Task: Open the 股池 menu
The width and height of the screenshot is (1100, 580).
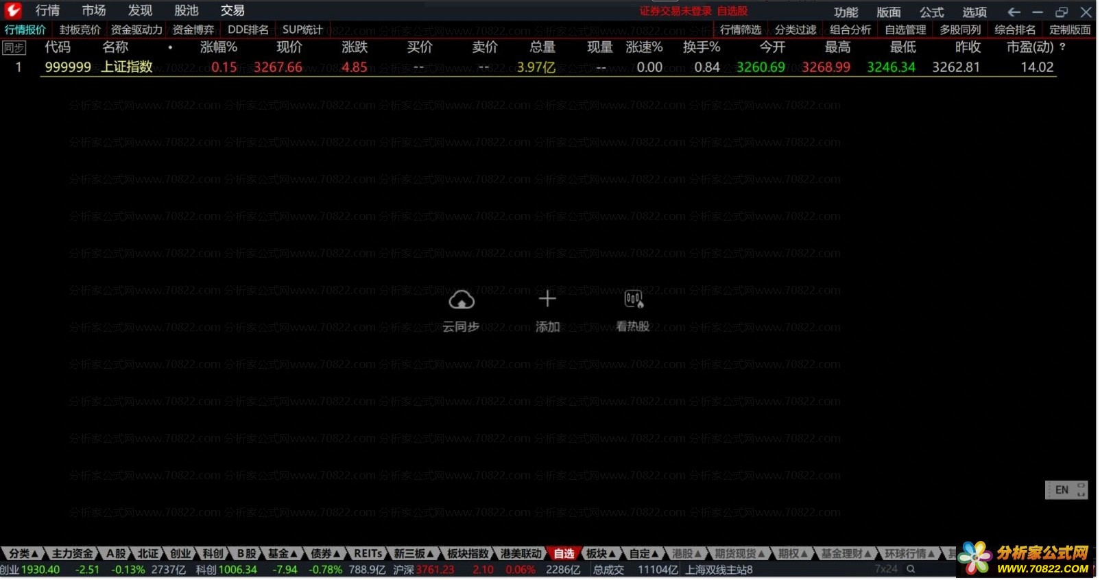Action: pos(187,10)
